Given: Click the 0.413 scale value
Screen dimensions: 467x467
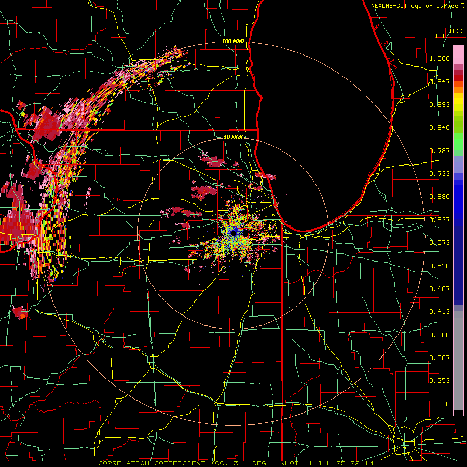Looking at the screenshot, I should pos(439,312).
